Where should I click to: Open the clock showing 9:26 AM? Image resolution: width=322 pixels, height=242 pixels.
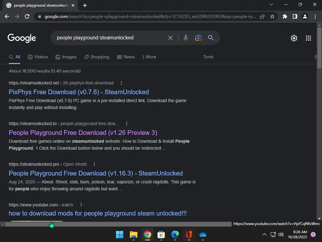(297, 234)
